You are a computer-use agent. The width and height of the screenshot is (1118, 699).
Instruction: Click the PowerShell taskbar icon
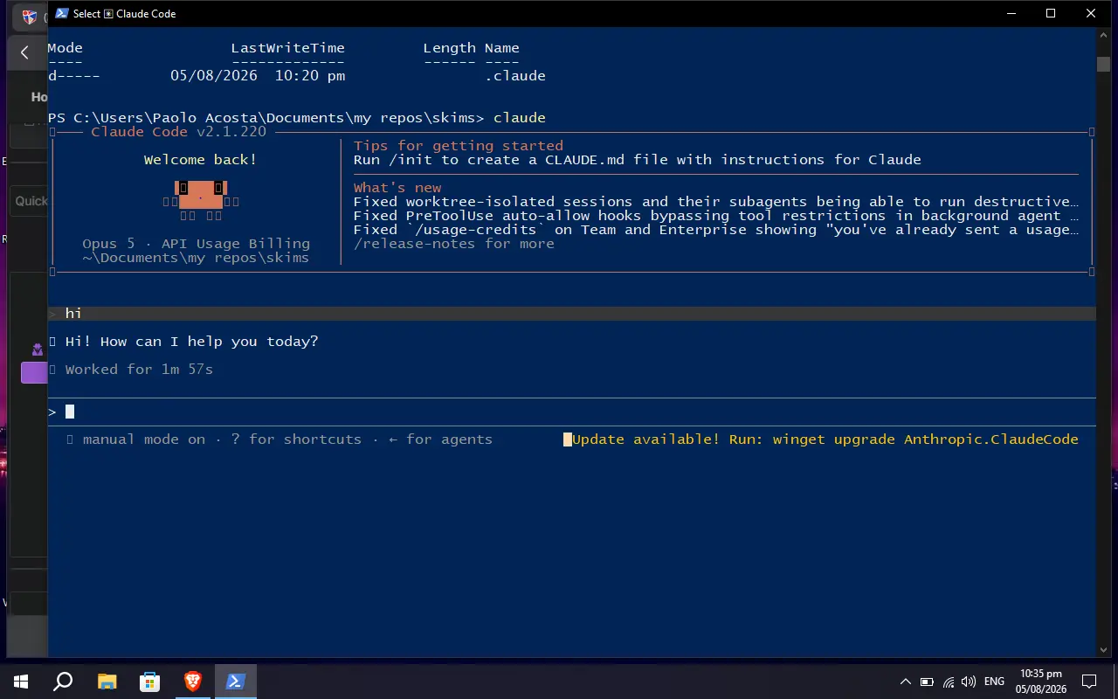pos(235,682)
